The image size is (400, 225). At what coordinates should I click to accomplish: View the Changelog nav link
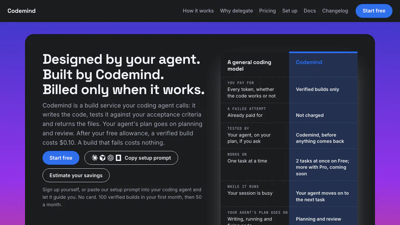pyautogui.click(x=335, y=11)
